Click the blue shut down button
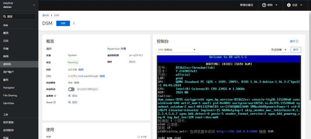311x139 pixels. coord(63,23)
